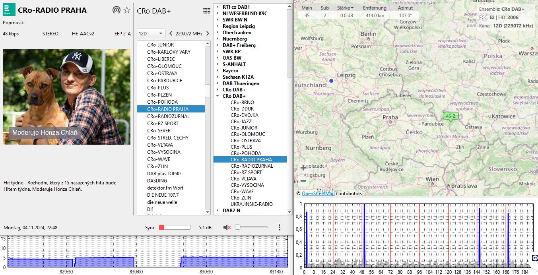Collapse the CRo DAB+ ensemble tree
Screen dimensions: 538x275
pos(218,96)
